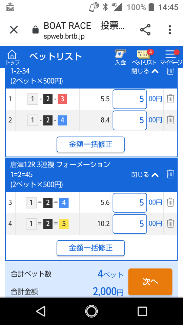The width and height of the screenshot is (183, 325).
Task: Delete bet row 1 (1-2-3)
Action: click(170, 99)
